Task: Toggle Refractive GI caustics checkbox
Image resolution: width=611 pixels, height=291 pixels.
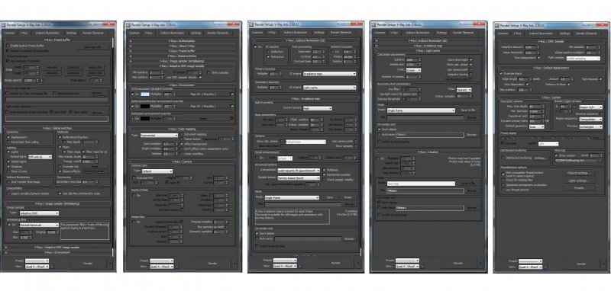Action: coord(268,56)
